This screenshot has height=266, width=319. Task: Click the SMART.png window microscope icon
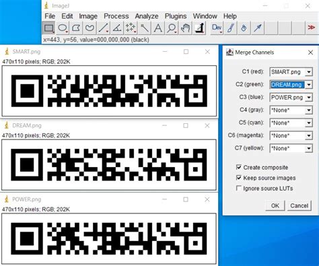tap(7, 52)
